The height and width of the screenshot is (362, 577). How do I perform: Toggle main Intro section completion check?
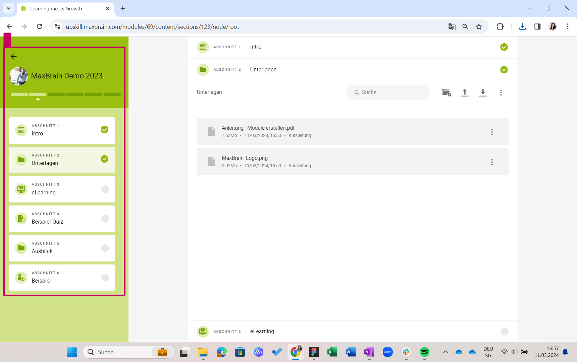coord(504,47)
